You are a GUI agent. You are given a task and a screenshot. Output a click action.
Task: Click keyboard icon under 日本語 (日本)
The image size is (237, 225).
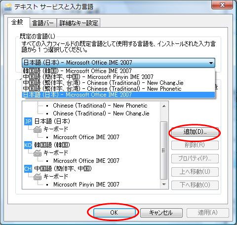click(38, 129)
